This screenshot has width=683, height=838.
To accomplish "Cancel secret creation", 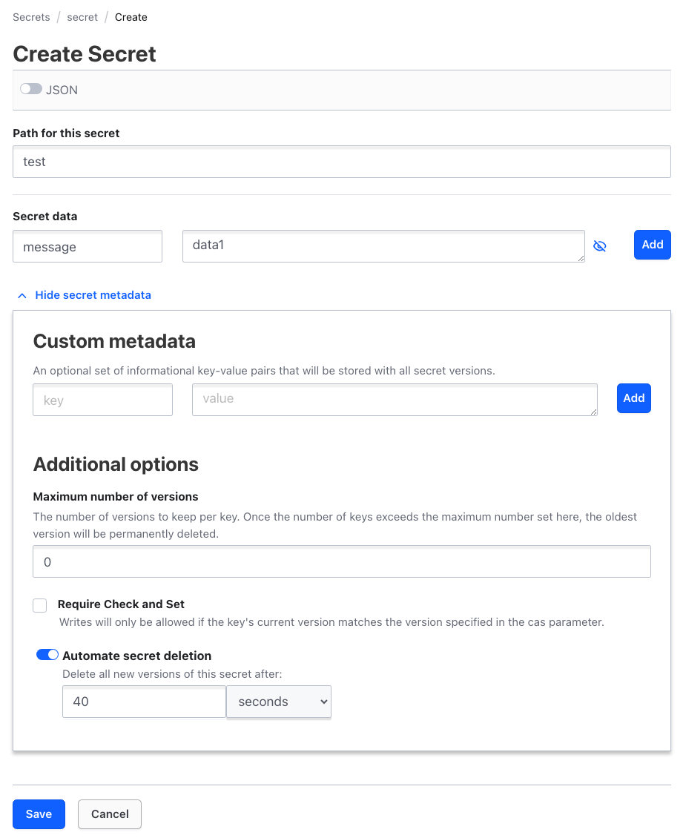I will 109,814.
